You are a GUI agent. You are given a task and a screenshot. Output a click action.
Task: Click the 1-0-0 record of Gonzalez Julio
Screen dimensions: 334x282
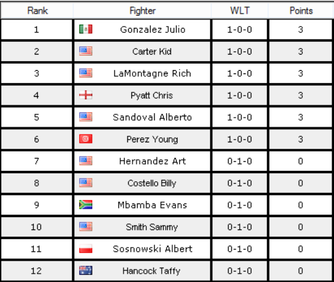click(240, 29)
